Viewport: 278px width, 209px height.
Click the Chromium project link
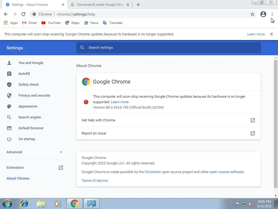(153, 172)
